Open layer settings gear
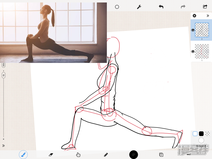This screenshot has height=159, width=212. point(195,16)
